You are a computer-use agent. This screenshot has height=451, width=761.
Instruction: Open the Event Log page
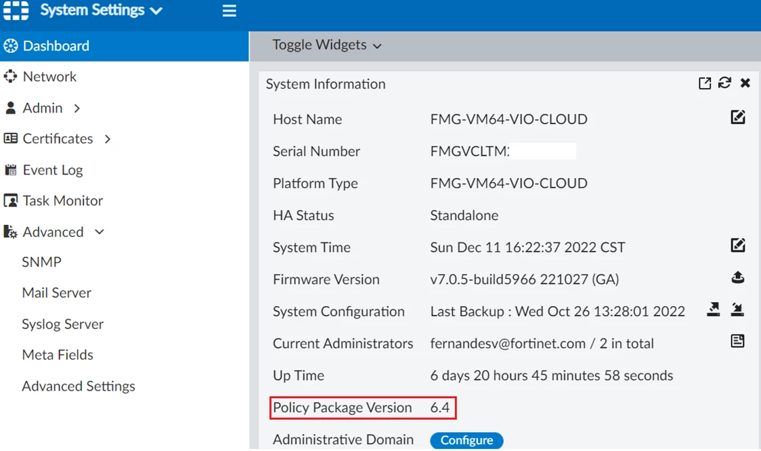[53, 170]
